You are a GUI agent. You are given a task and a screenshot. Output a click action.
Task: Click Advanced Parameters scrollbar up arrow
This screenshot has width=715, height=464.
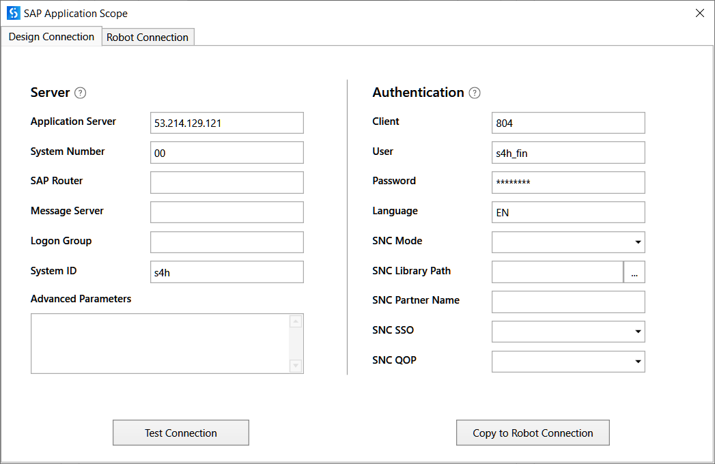pos(296,321)
